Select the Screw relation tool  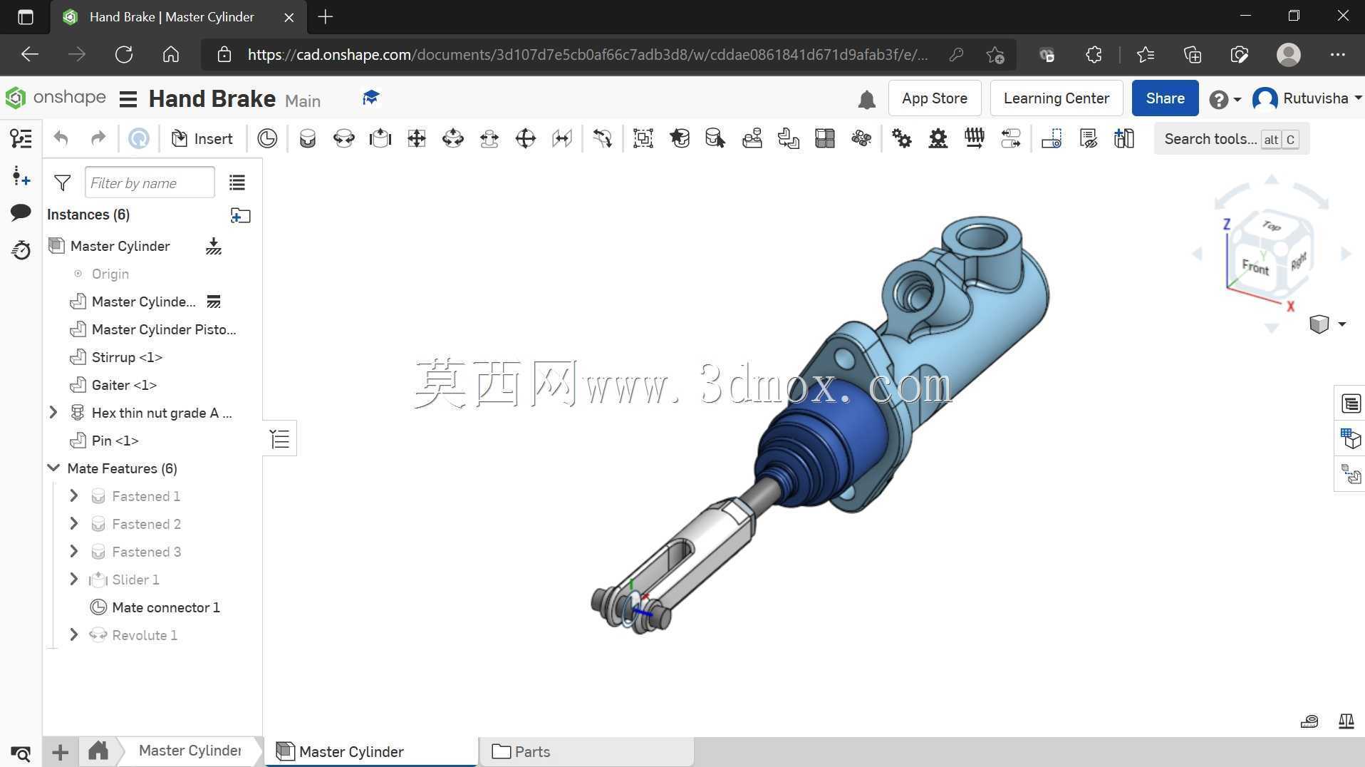[x=975, y=138]
